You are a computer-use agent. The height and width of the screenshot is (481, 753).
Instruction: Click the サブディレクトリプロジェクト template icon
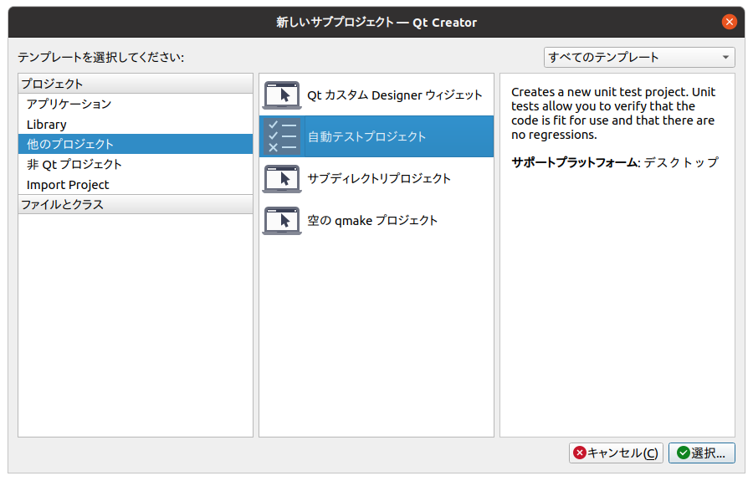tap(282, 178)
